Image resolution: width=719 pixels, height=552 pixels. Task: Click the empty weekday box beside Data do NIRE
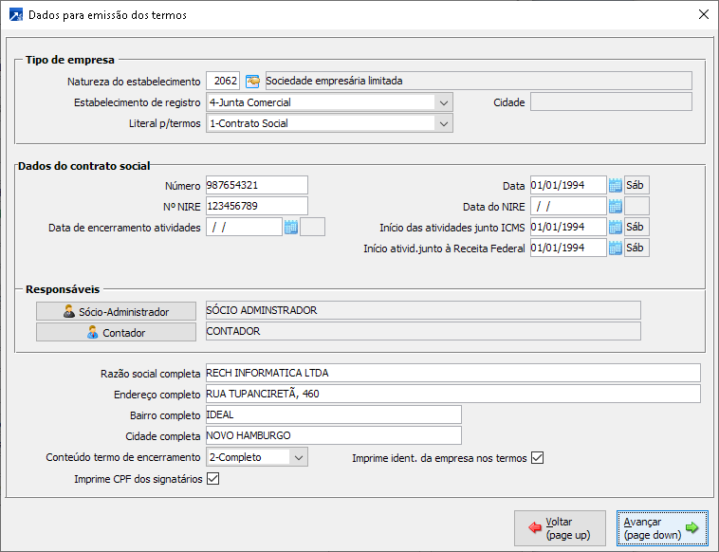click(636, 206)
